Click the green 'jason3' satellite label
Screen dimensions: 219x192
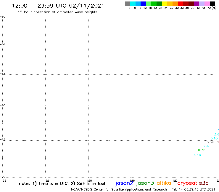(x=145, y=183)
